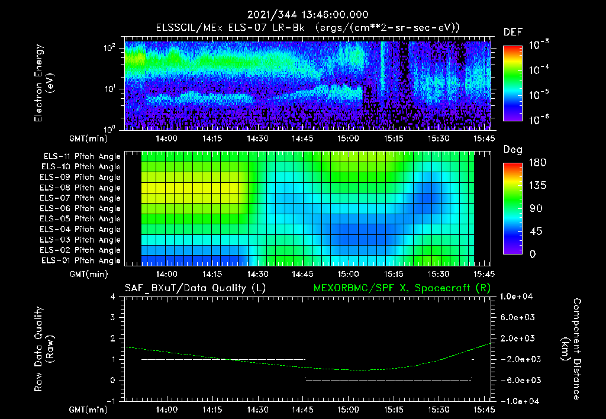Select the ELS-04 Pitch Angle row label
The width and height of the screenshot is (606, 419).
click(x=80, y=229)
